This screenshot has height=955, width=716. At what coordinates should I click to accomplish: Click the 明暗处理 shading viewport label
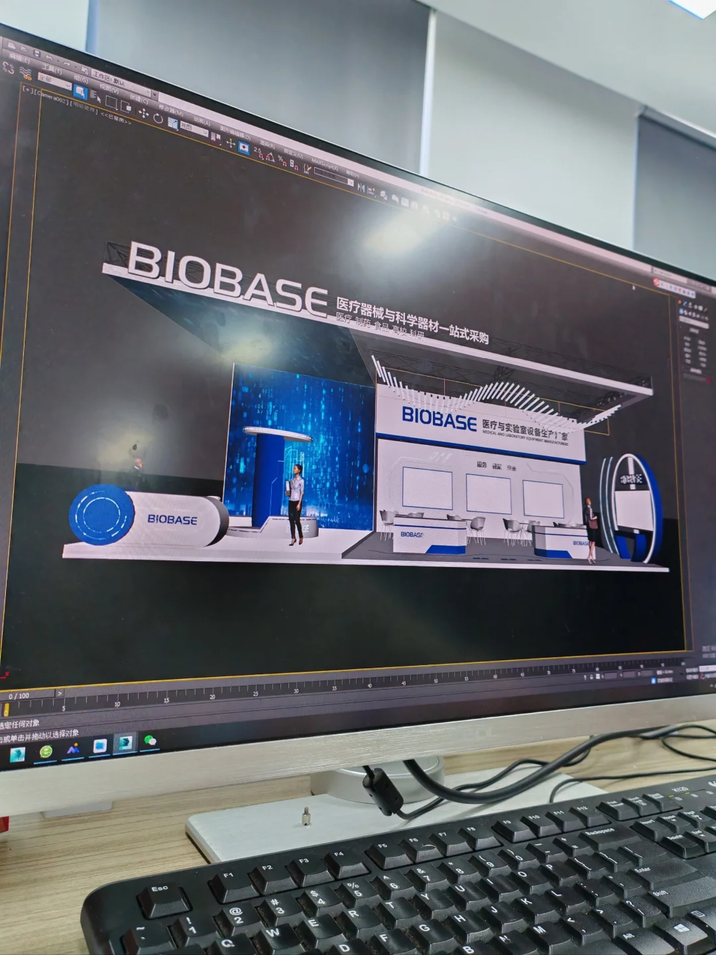tap(84, 107)
